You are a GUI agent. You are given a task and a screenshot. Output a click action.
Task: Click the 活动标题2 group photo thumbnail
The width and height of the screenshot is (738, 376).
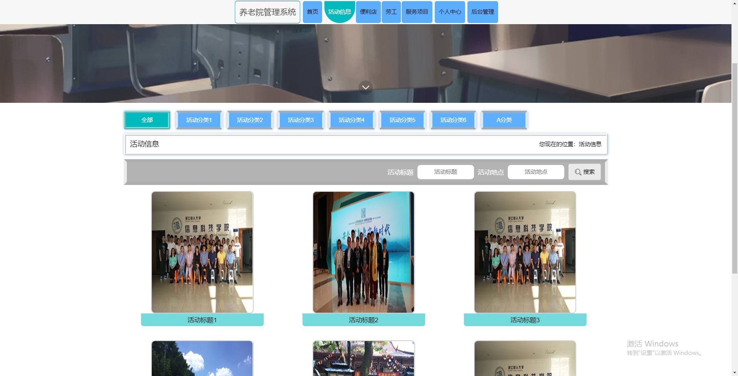click(x=363, y=252)
